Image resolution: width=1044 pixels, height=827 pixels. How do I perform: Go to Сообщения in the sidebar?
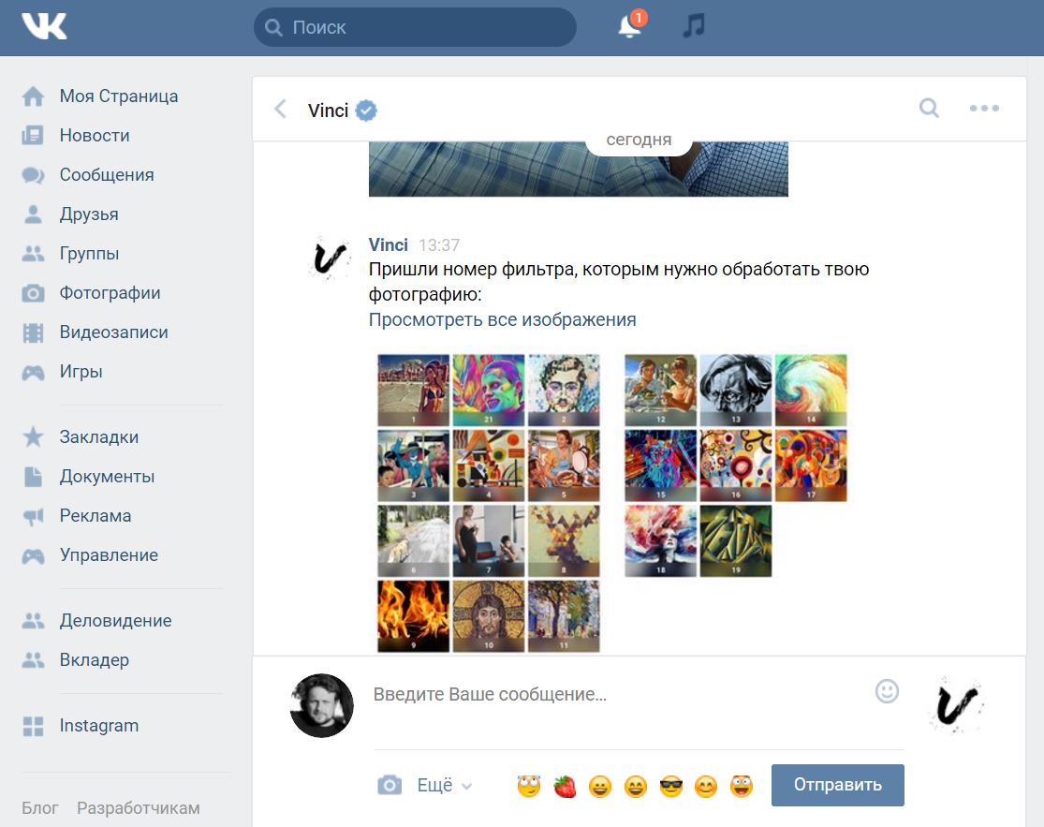[x=106, y=175]
